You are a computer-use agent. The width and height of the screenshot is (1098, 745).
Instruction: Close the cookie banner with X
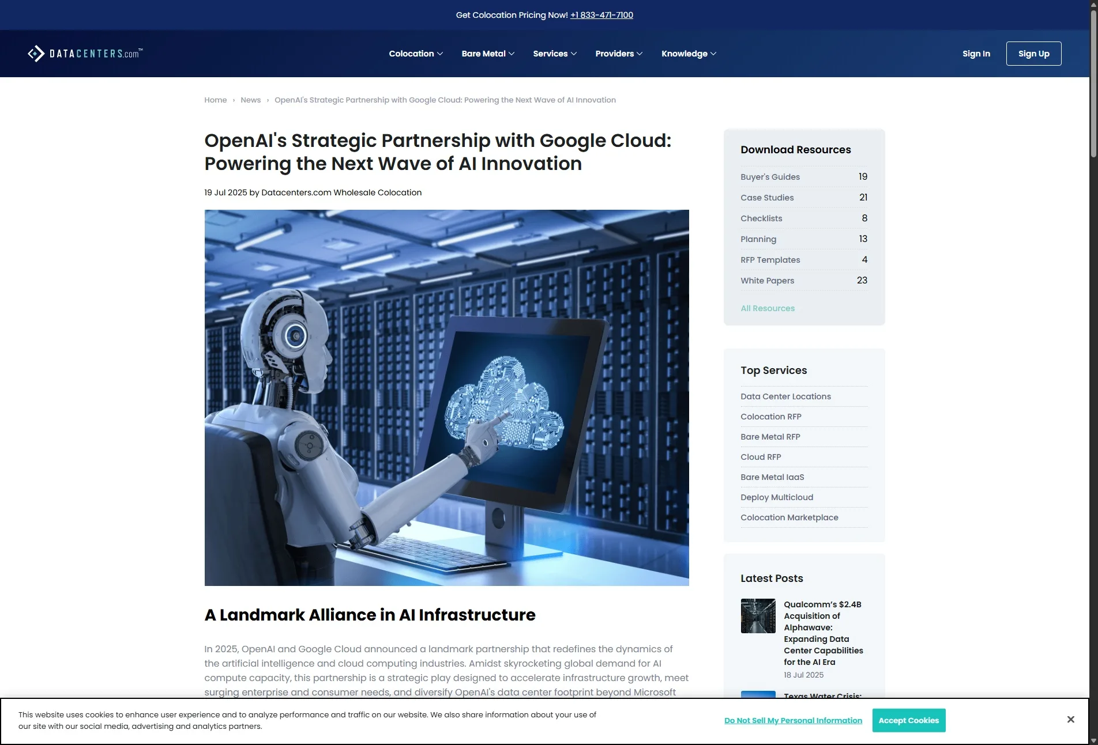point(1070,720)
